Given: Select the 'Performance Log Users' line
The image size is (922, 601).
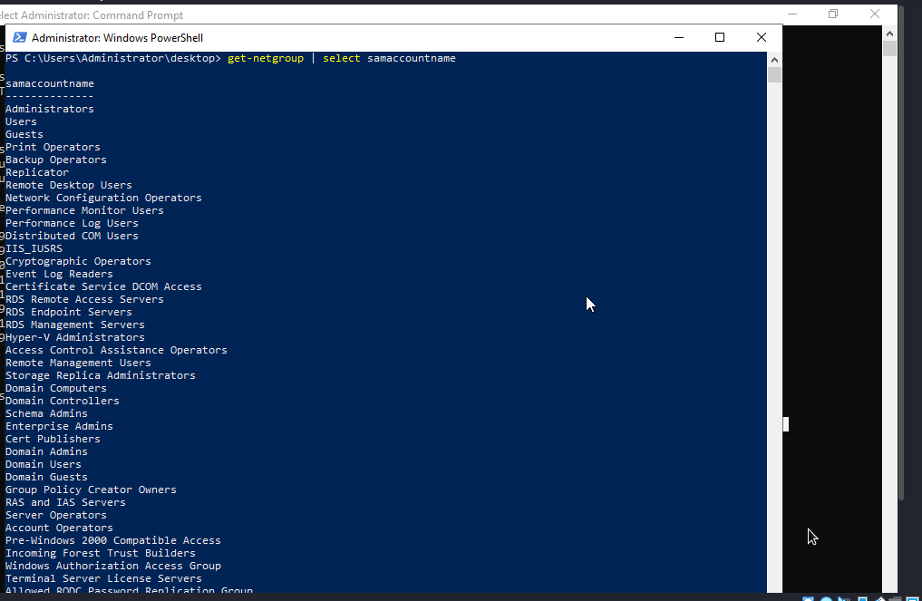Looking at the screenshot, I should pos(72,224).
